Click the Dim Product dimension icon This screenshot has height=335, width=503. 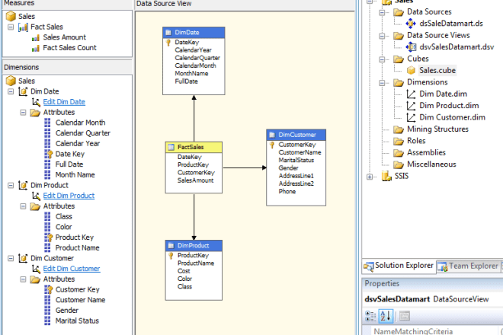tap(23, 185)
